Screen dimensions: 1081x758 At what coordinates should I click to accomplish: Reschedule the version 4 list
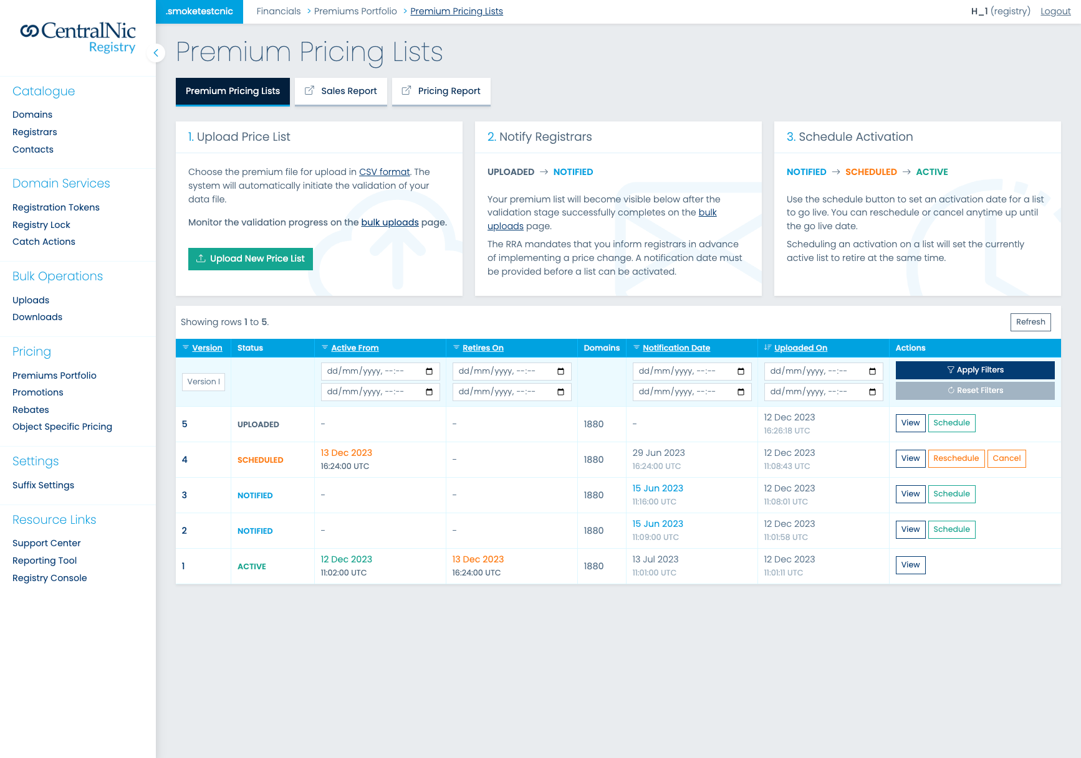956,458
